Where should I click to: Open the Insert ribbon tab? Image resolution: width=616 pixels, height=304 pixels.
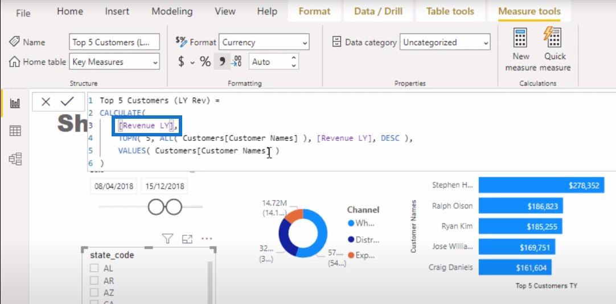(117, 11)
